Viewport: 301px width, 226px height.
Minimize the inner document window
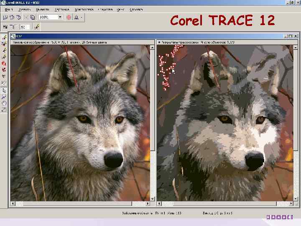[x=286, y=36]
